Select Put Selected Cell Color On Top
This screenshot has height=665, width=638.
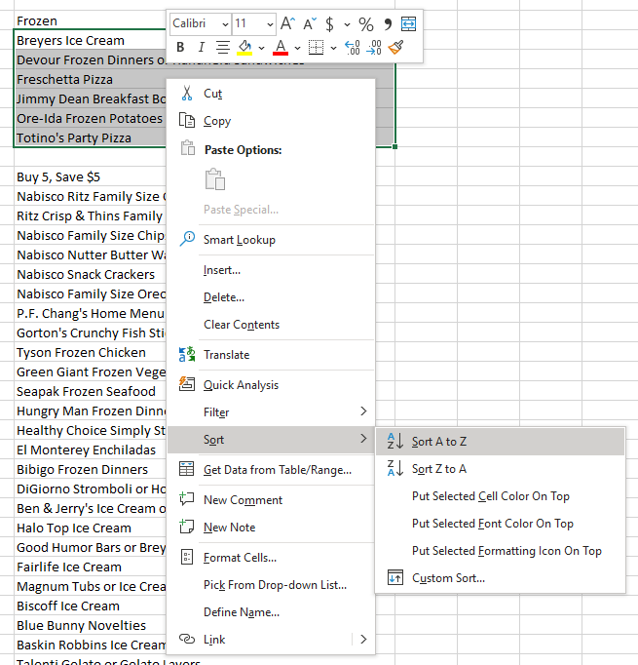(501, 496)
